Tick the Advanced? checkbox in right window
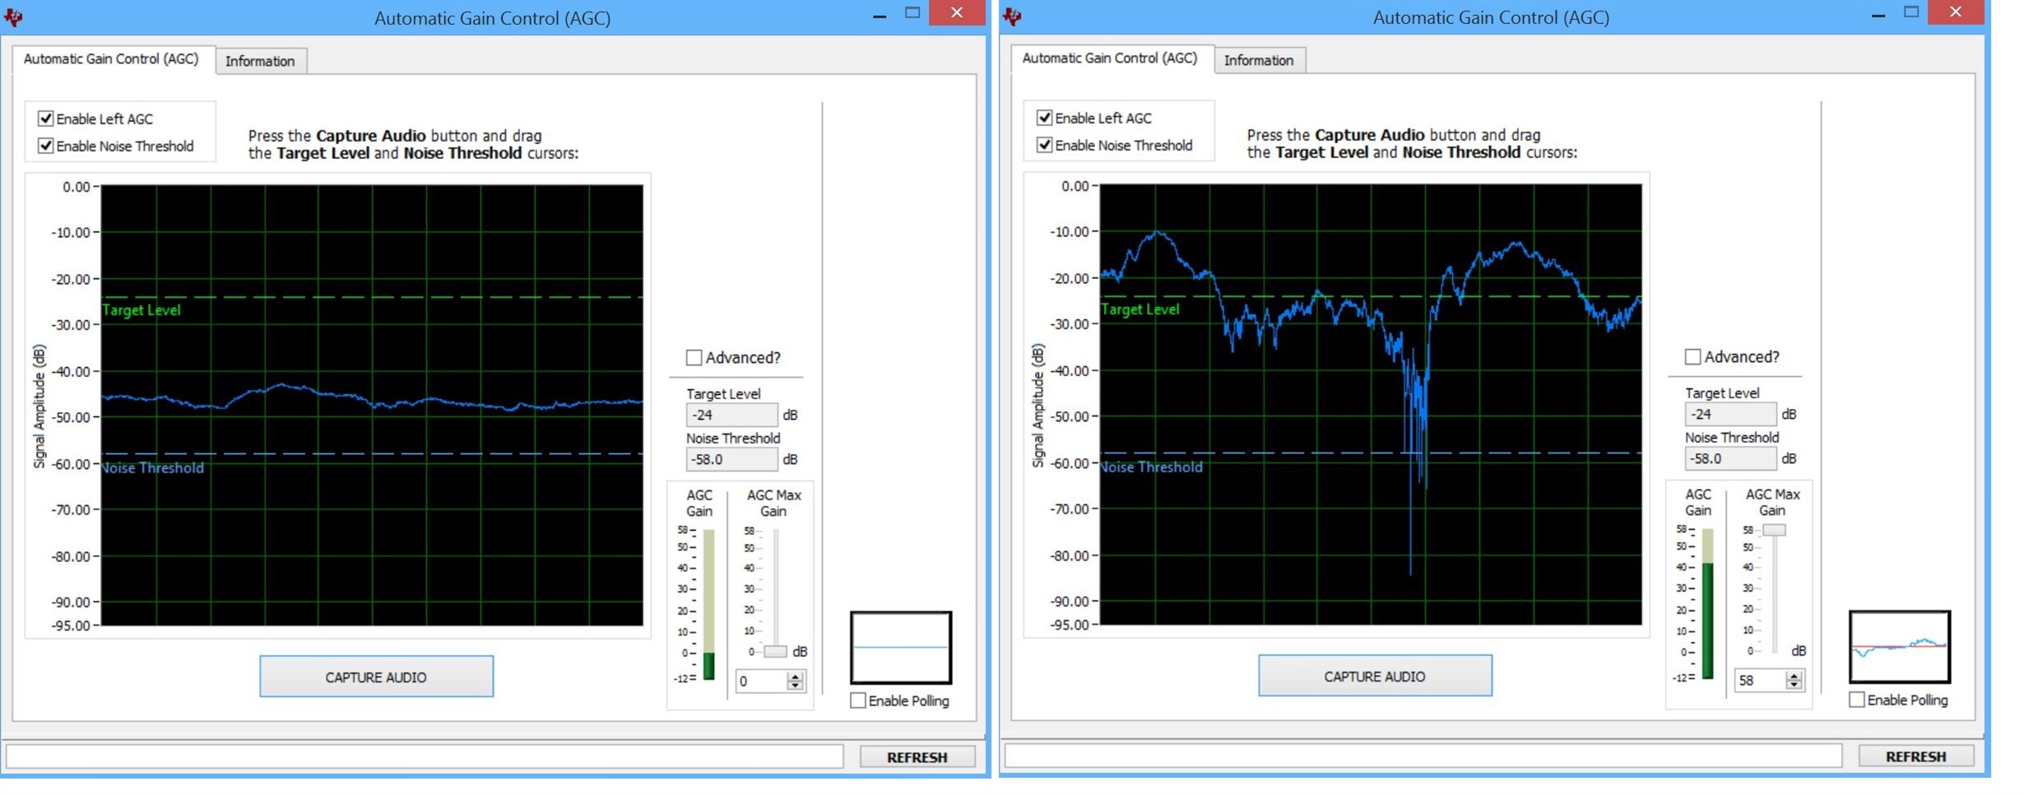Viewport: 2024px width, 795px height. tap(1692, 356)
